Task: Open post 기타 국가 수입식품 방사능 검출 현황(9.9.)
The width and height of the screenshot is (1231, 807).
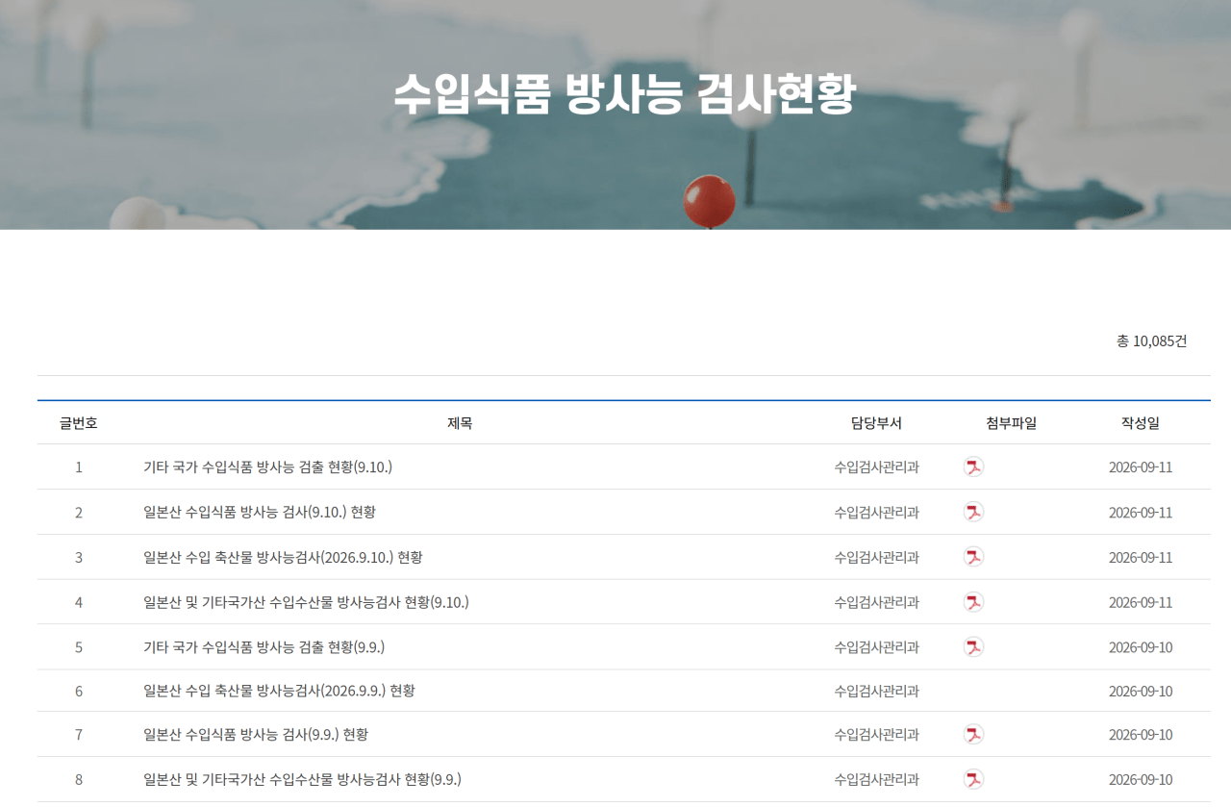Action: coord(264,647)
